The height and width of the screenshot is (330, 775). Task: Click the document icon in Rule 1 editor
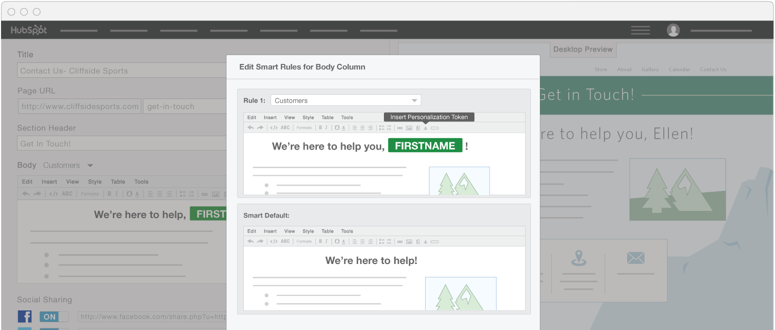[418, 128]
